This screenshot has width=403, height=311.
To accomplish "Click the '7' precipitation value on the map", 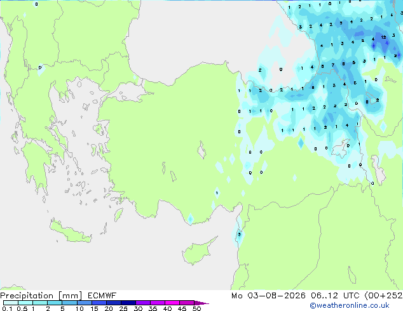I will [x=333, y=65].
